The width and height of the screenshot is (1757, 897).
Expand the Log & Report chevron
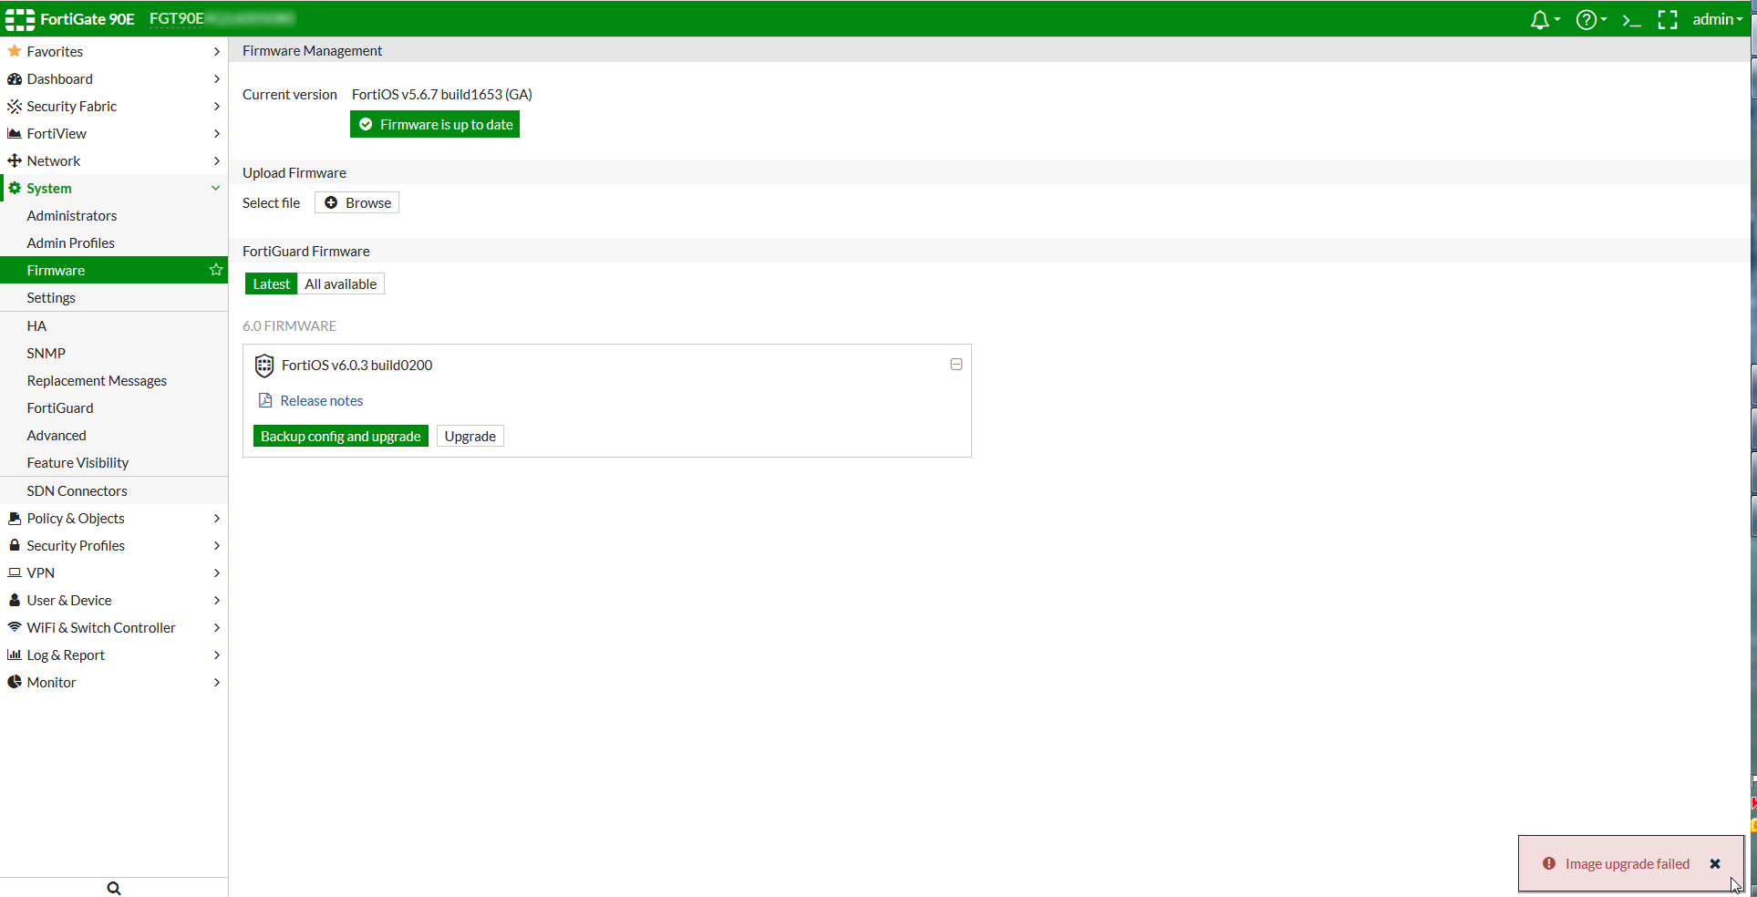217,655
